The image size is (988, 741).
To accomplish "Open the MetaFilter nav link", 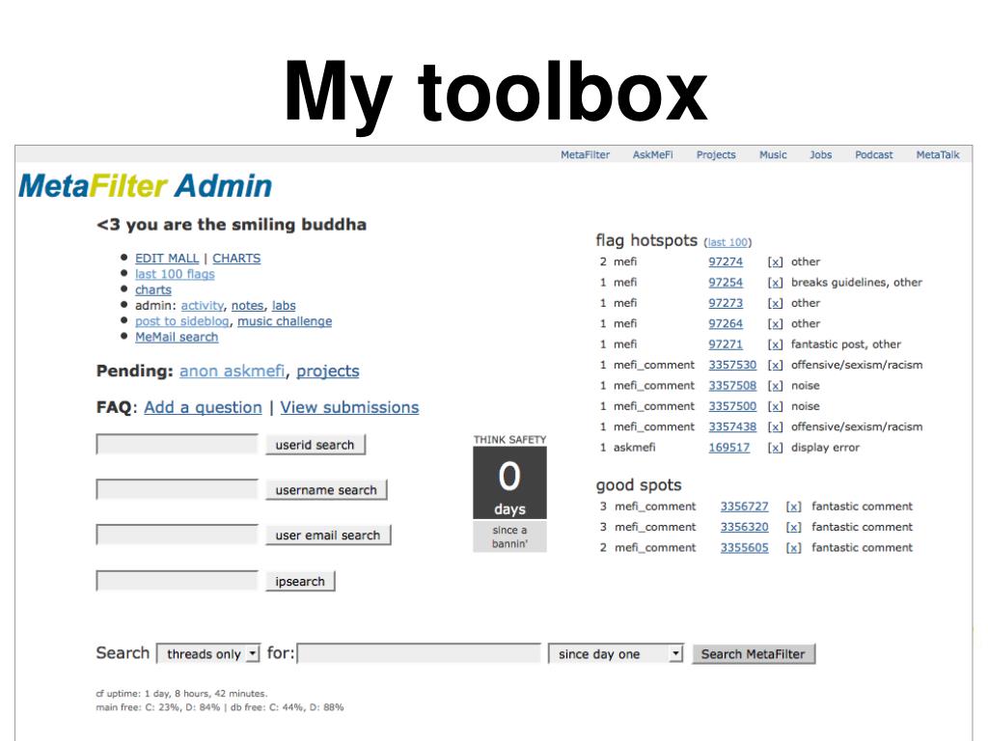I will (585, 155).
